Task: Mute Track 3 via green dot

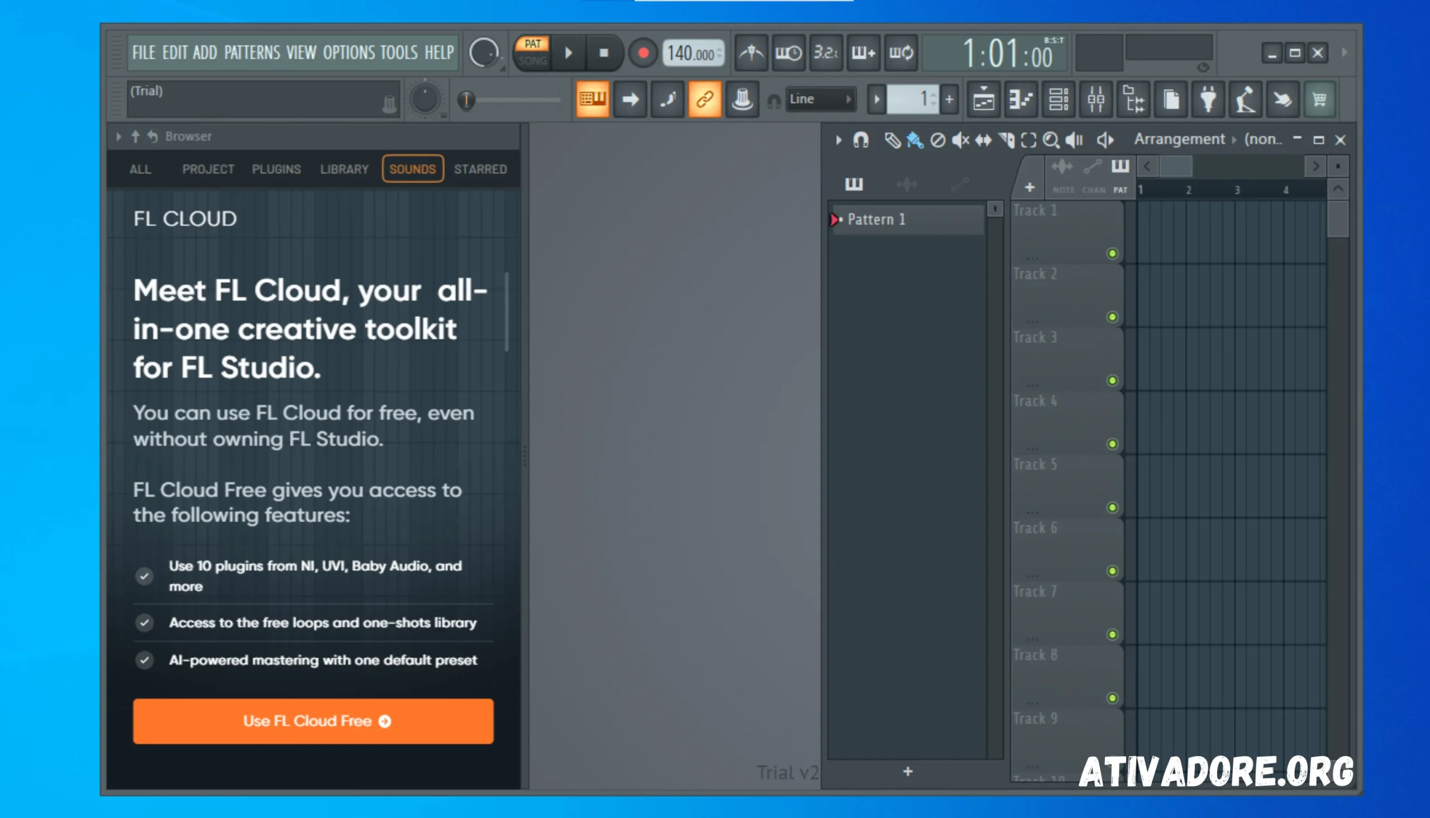Action: (1113, 381)
